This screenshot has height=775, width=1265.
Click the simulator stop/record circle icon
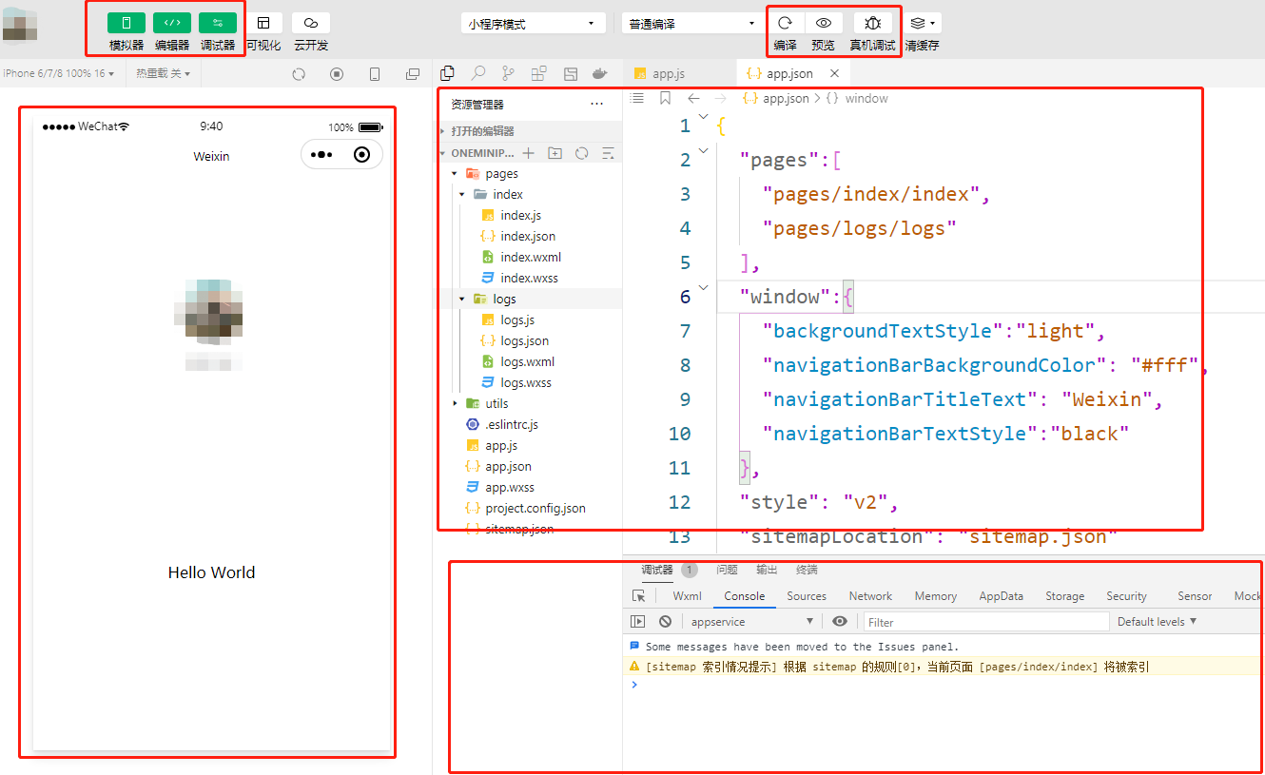click(x=337, y=74)
